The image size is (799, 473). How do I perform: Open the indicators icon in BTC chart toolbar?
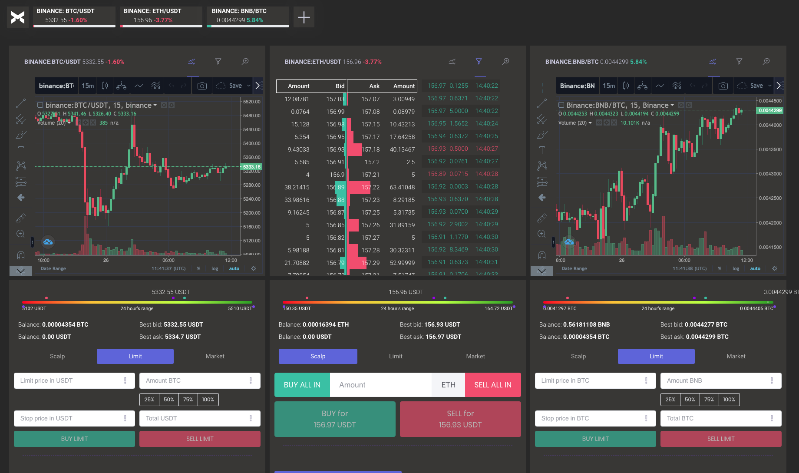156,86
